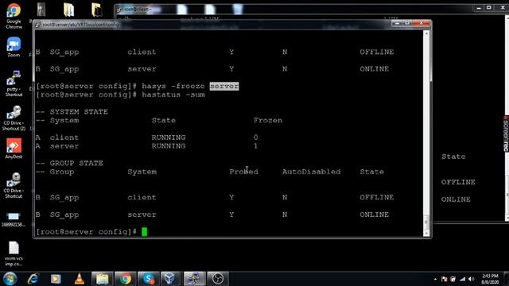The width and height of the screenshot is (509, 286).
Task: Click scroll-up arrow of server terminal scrollbar
Action: (x=426, y=33)
